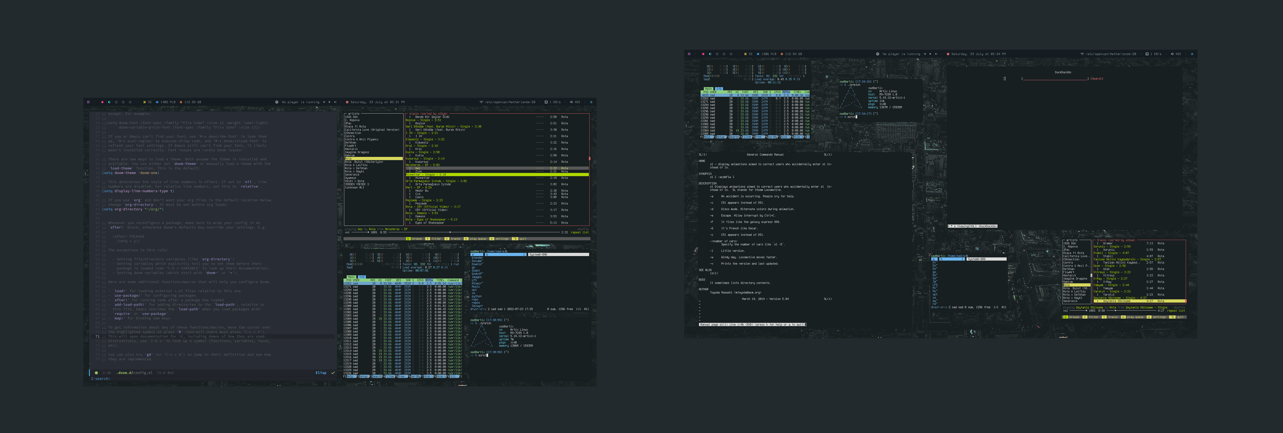Viewport: 1283px width, 433px height.
Task: Click calendar icon beside 05:31 PM date
Action: pos(347,102)
